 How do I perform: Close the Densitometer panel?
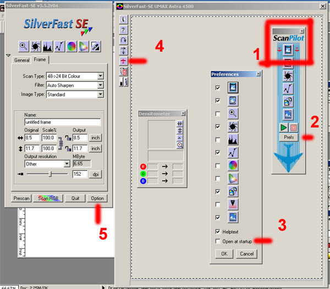point(183,114)
